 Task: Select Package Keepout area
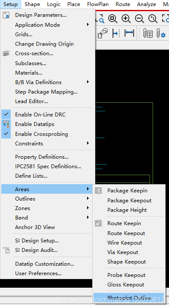tap(129, 200)
